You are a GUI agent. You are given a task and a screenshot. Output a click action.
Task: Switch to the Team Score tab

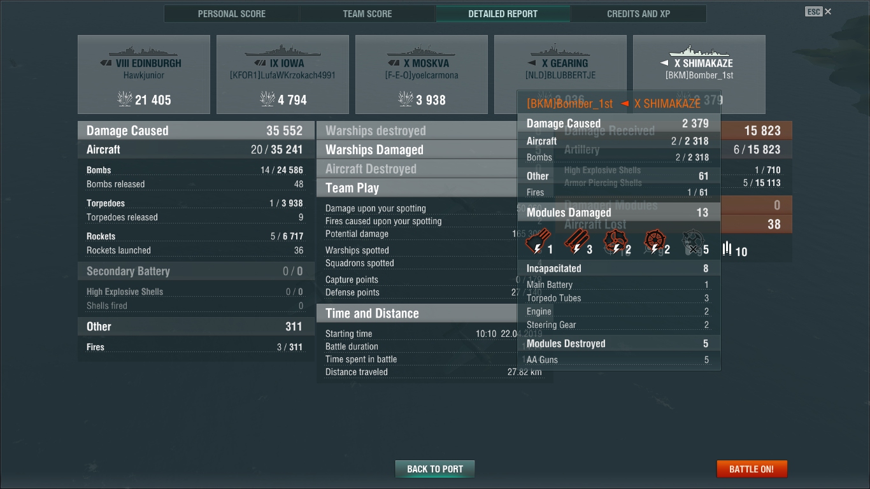367,13
